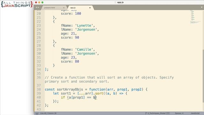Click the const keyword on line 38
The image size is (204, 115).
50,89
